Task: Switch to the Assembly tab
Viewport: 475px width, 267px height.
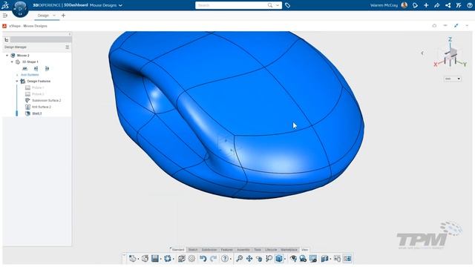Action: (x=243, y=250)
